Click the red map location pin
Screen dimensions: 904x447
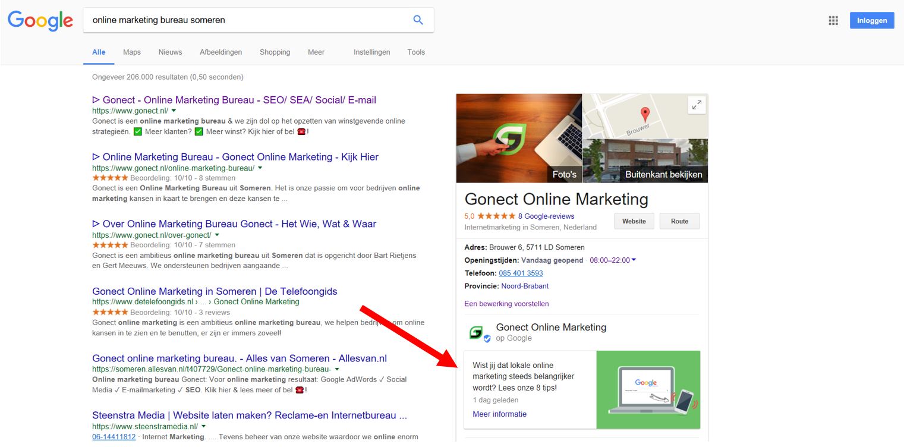645,114
